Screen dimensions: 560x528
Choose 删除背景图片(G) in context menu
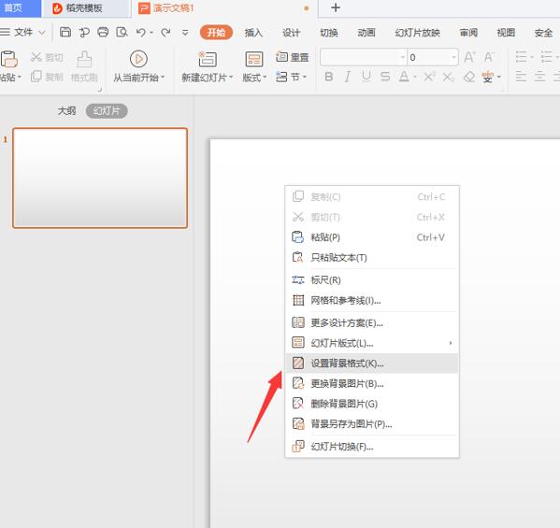tap(372, 404)
